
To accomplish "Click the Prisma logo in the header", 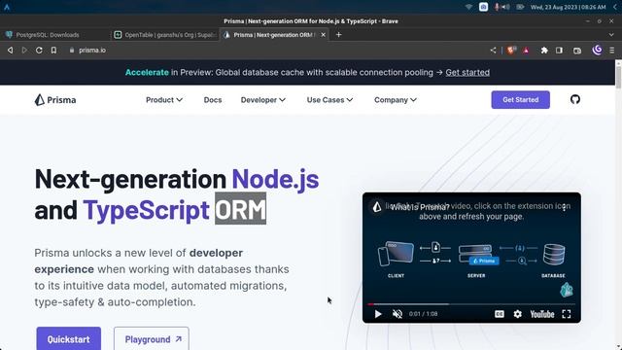I will [x=55, y=100].
